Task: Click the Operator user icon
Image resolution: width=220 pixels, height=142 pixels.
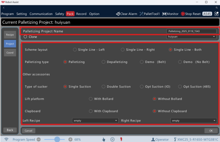Action: point(153,140)
